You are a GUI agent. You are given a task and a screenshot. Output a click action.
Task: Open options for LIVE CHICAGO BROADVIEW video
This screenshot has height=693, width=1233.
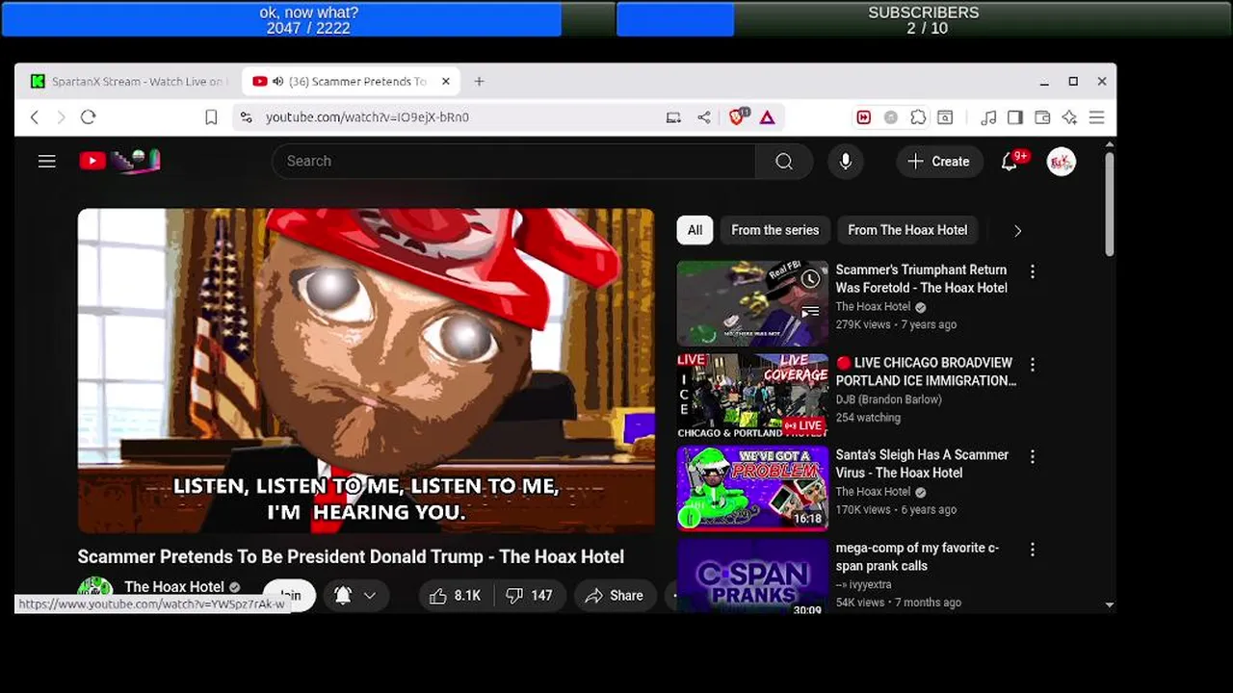click(1032, 365)
